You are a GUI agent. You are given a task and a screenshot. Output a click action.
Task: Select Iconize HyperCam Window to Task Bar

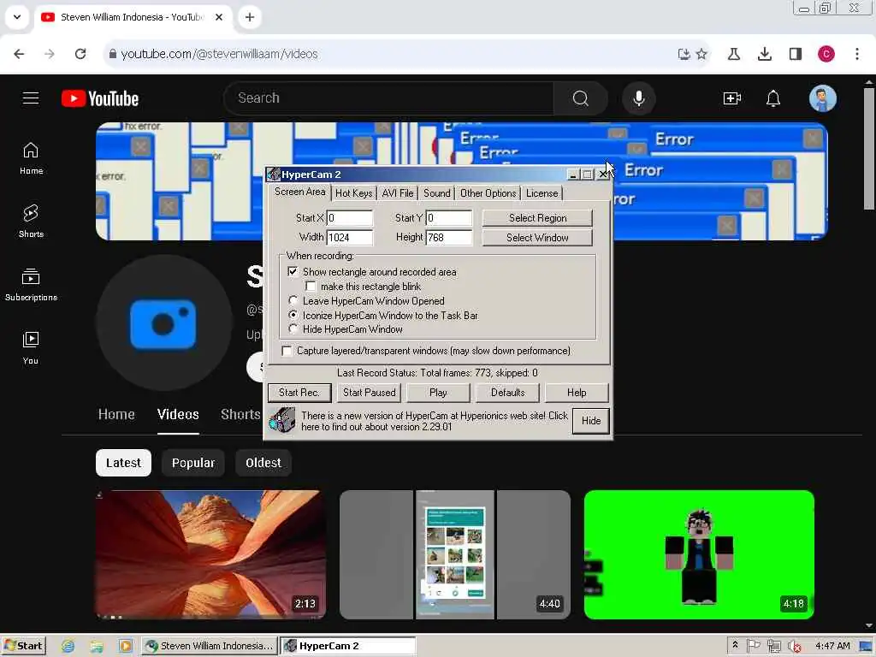click(x=293, y=315)
